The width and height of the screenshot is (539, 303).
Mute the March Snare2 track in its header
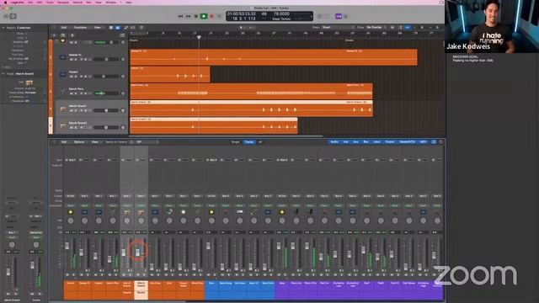pyautogui.click(x=72, y=127)
